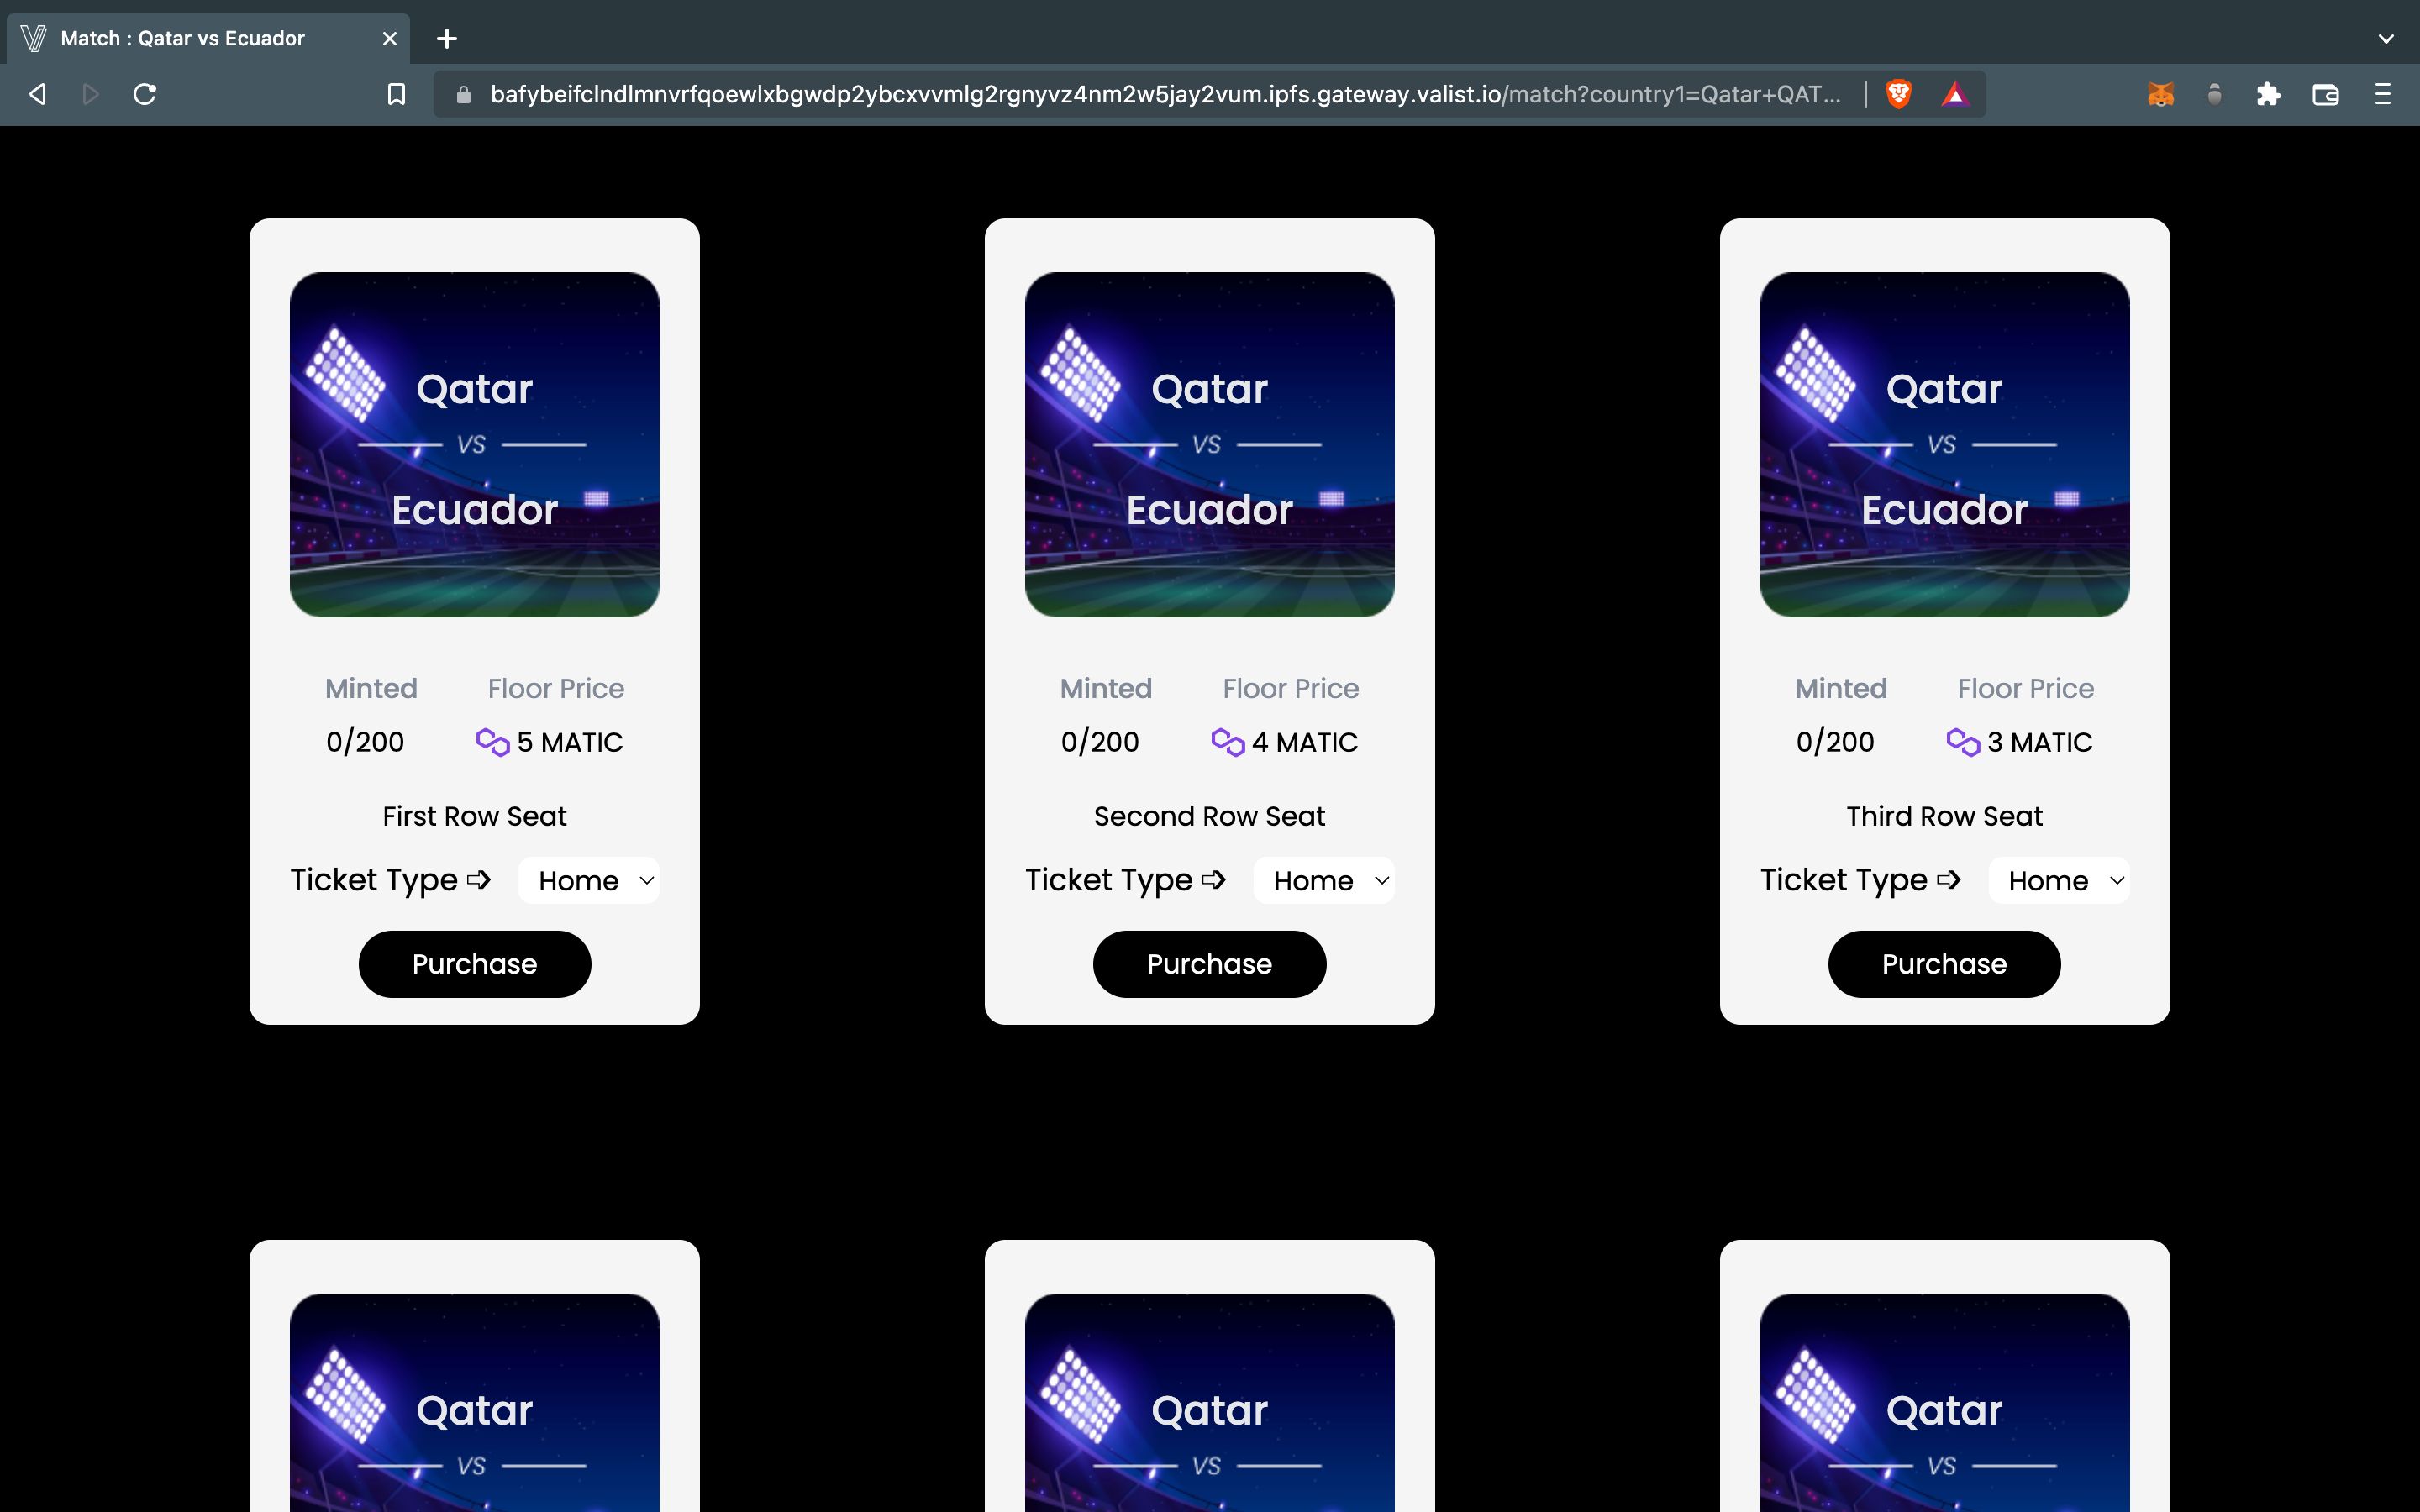
Task: Click the ticket image in the bottom-right card
Action: click(x=1945, y=1402)
